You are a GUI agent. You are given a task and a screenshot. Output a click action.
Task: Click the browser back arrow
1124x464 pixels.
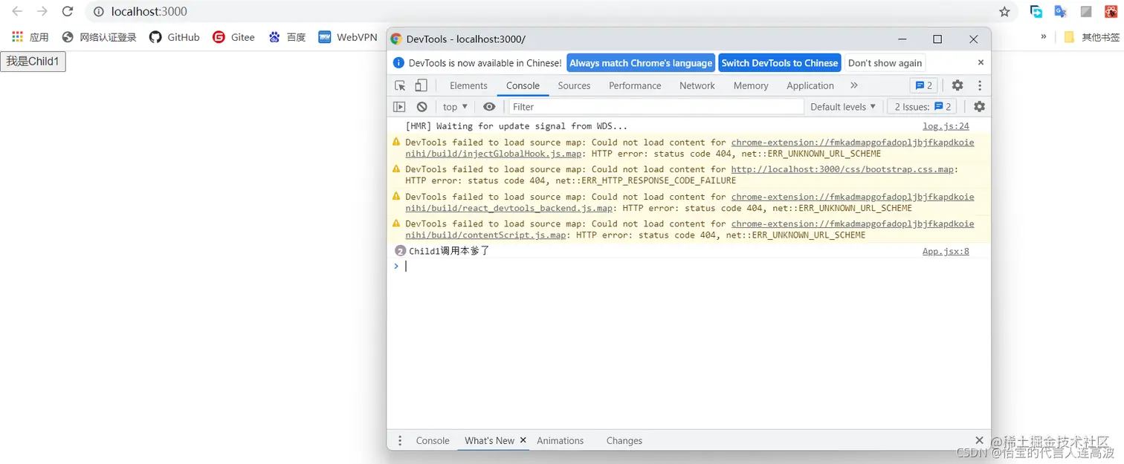tap(17, 12)
